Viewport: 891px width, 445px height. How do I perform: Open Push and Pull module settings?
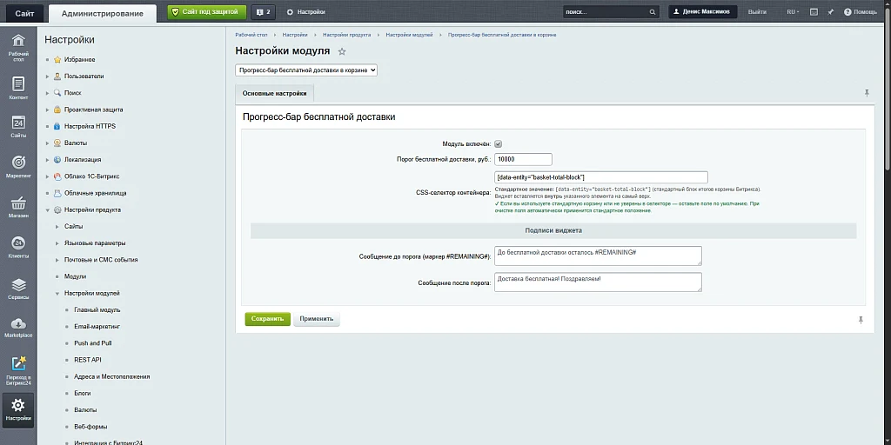tap(92, 343)
